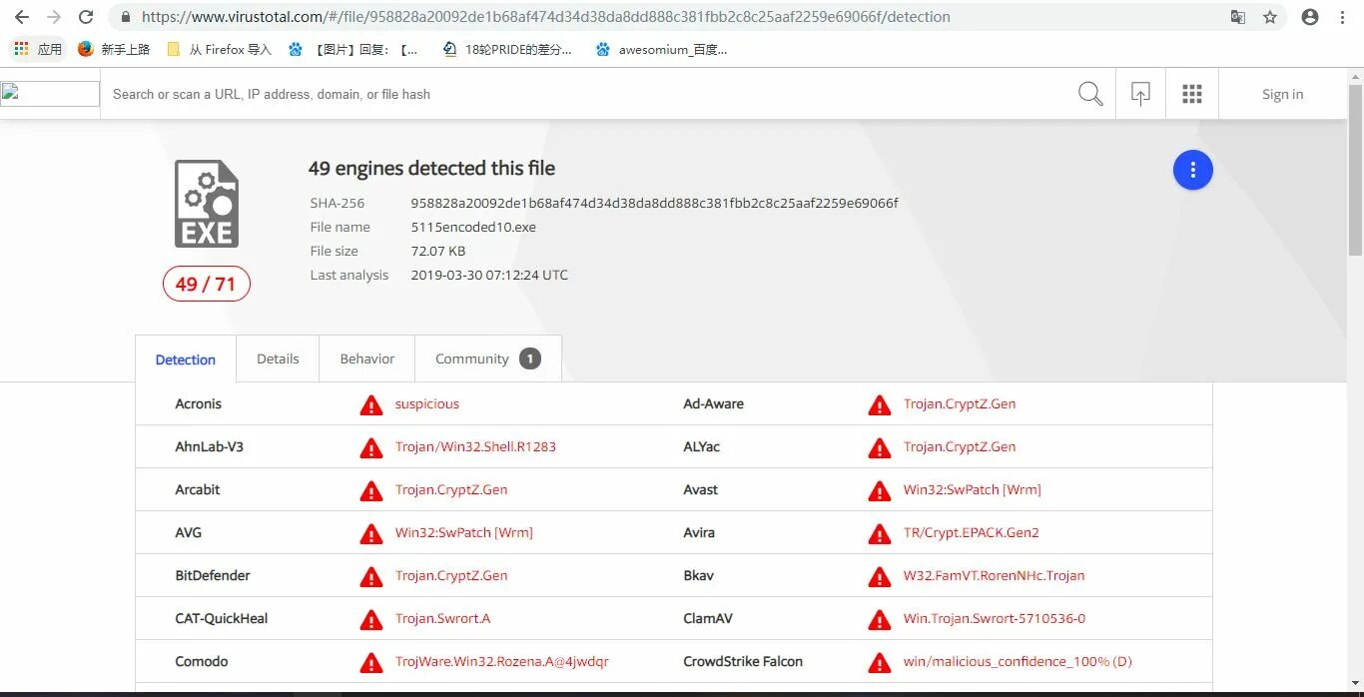Click the EXE file type icon
This screenshot has width=1364, height=697.
(x=207, y=204)
